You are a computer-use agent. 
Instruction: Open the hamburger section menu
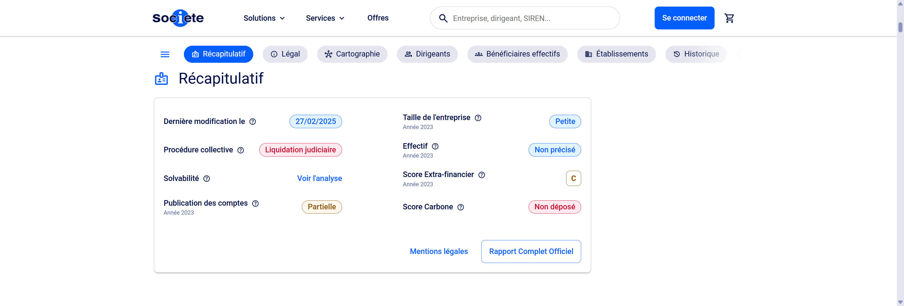(165, 54)
